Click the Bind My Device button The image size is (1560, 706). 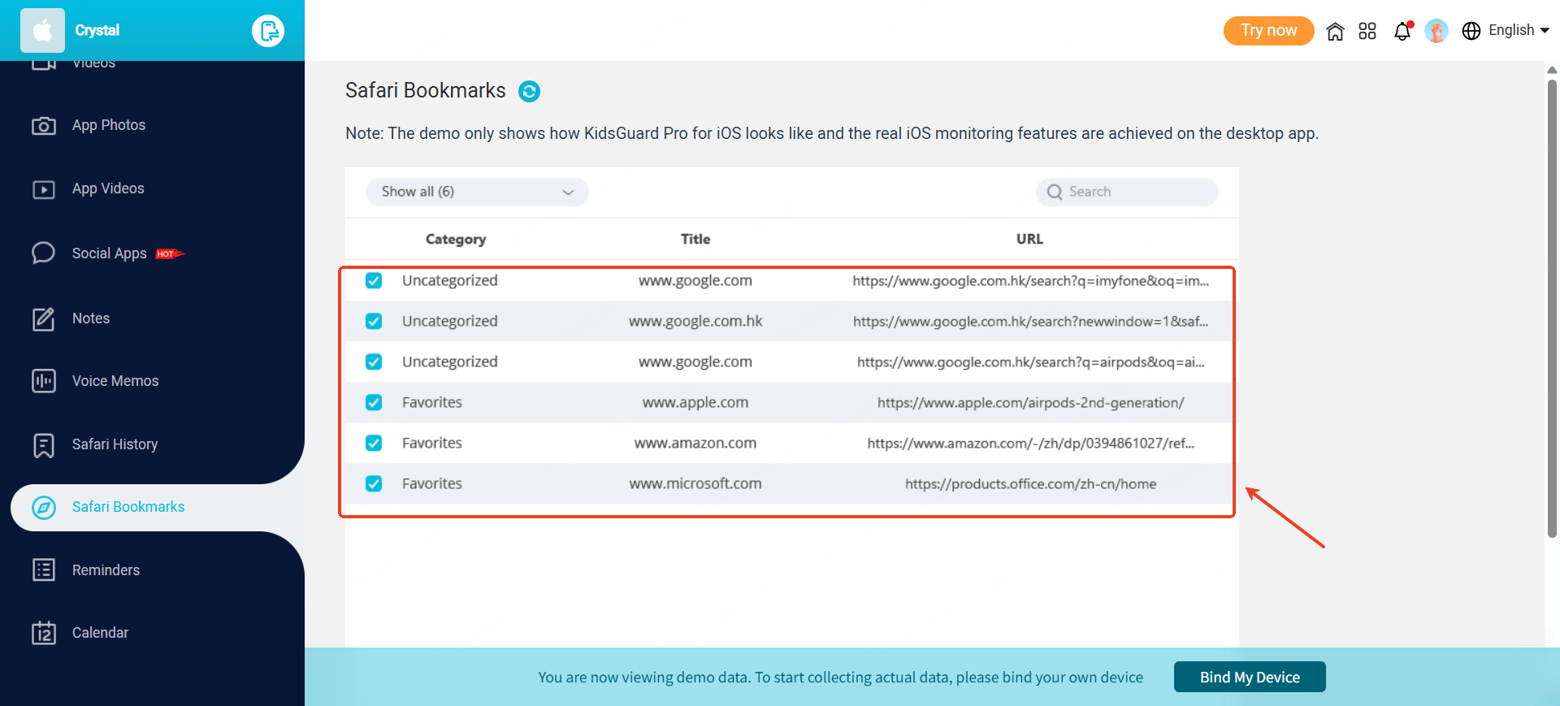tap(1250, 677)
